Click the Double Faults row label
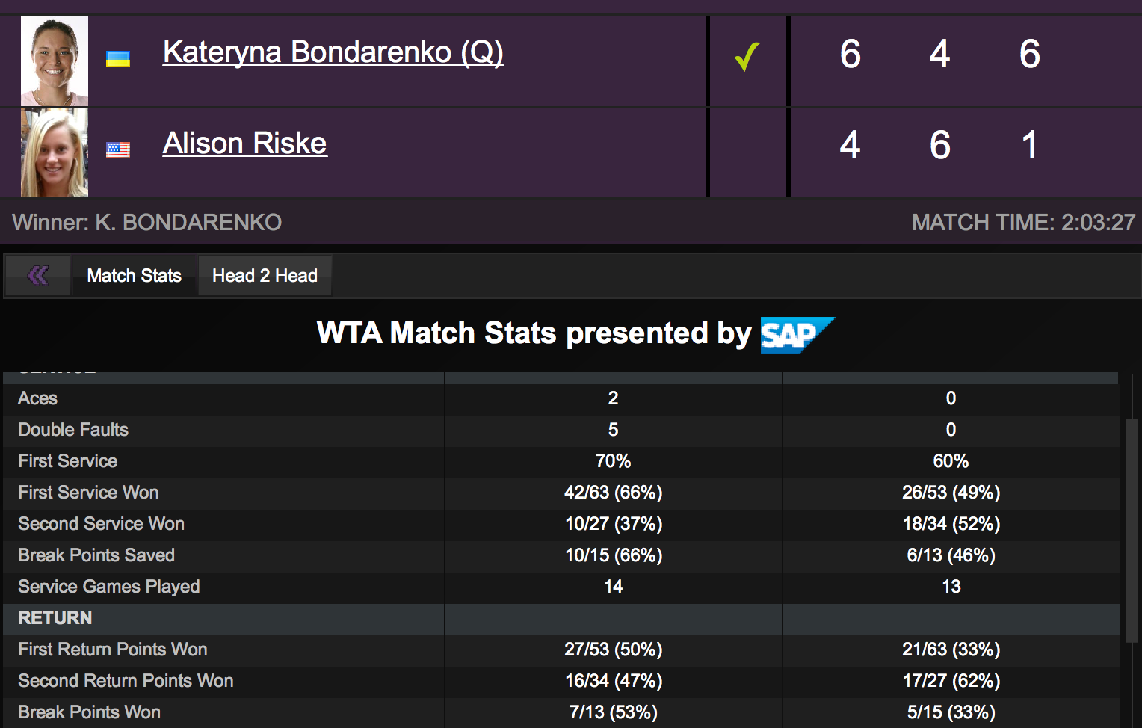Screen dimensions: 1142x728 73,430
